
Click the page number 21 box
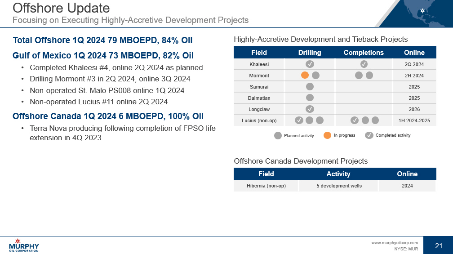tap(439, 245)
